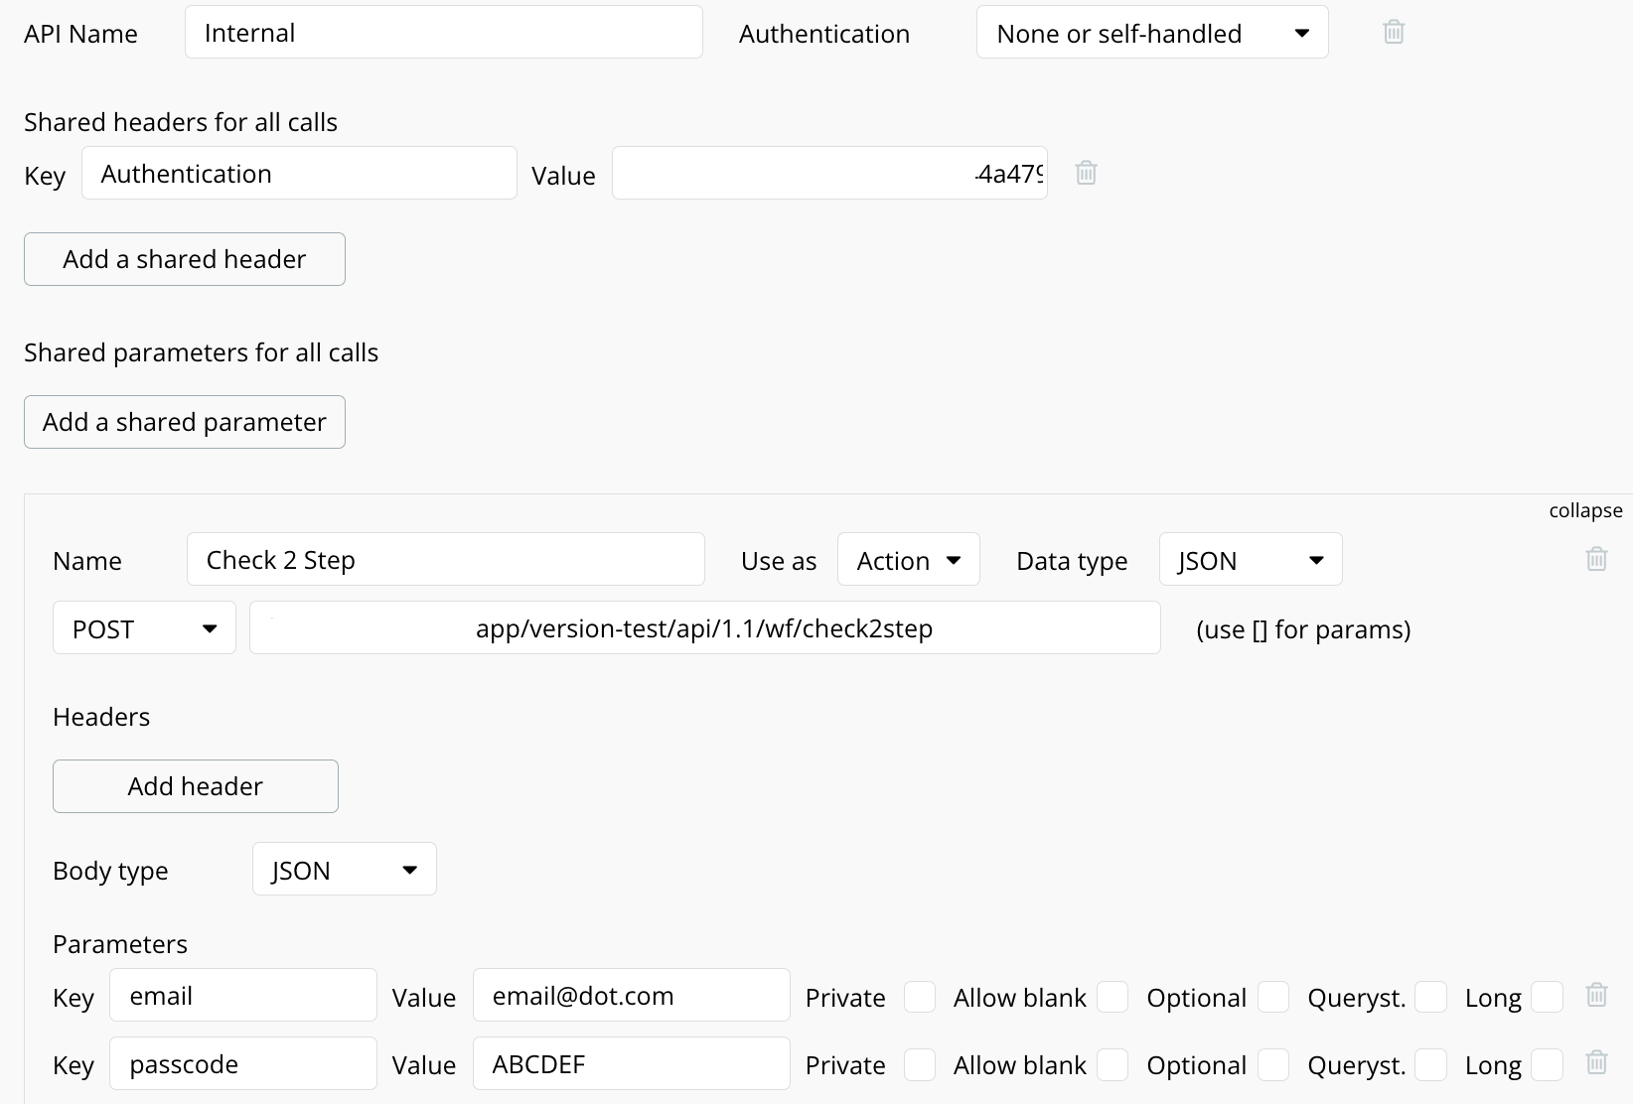Open the Data type JSON dropdown
This screenshot has width=1633, height=1104.
[1250, 560]
